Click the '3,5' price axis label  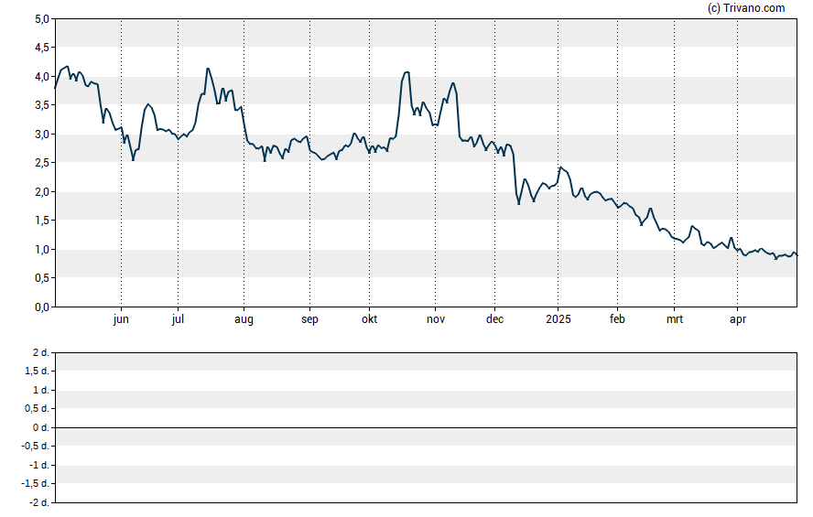pos(42,105)
